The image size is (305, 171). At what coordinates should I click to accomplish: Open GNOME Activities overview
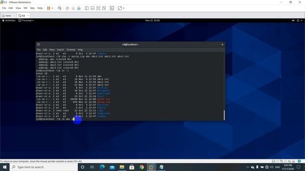(x=9, y=20)
